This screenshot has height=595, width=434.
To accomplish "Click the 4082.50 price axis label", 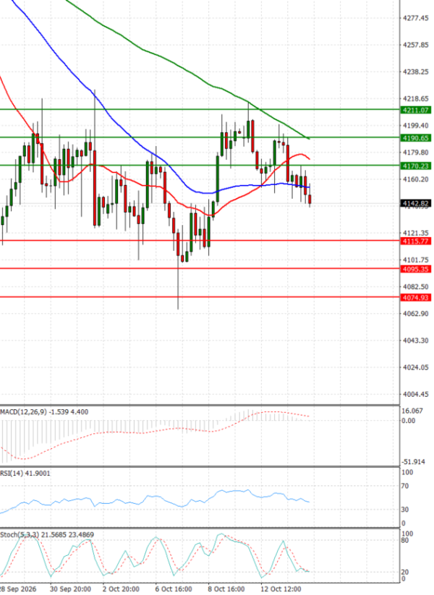I will (x=416, y=287).
